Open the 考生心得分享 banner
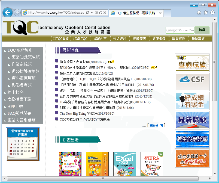This screenshot has width=219, height=183. pos(192,139)
